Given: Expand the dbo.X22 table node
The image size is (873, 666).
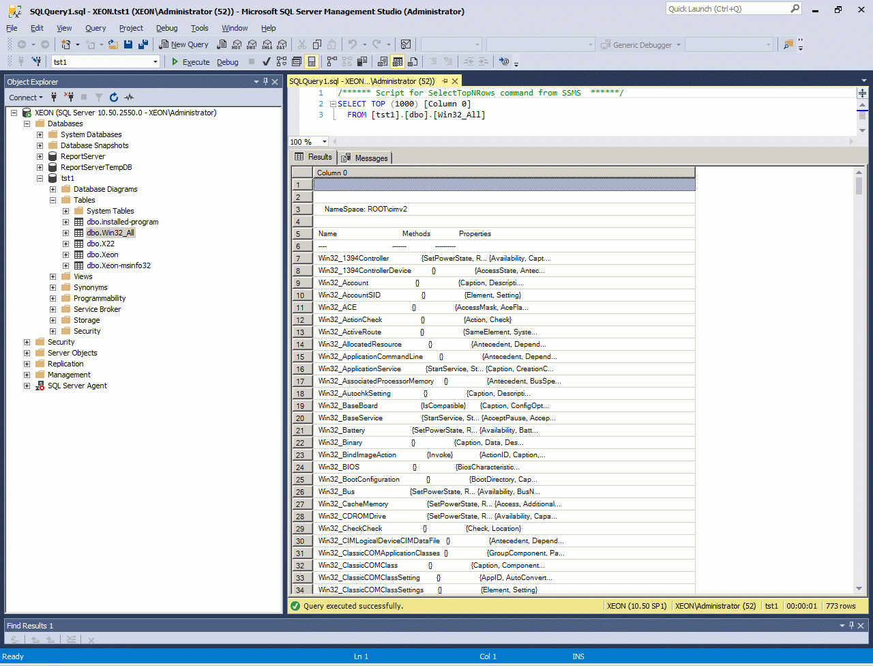Looking at the screenshot, I should coord(66,244).
